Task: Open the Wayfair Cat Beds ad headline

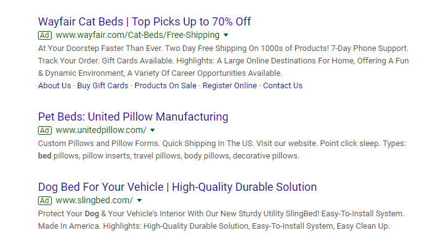Action: tap(144, 22)
